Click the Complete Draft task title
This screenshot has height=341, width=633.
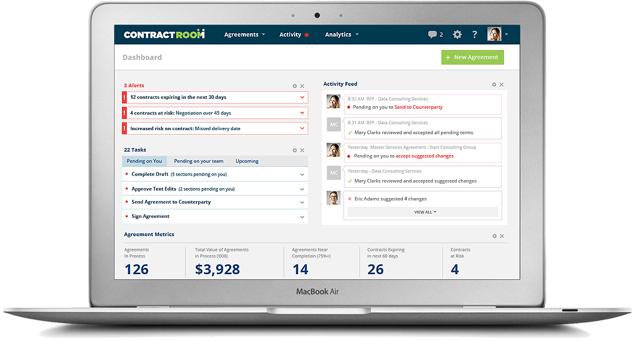150,174
